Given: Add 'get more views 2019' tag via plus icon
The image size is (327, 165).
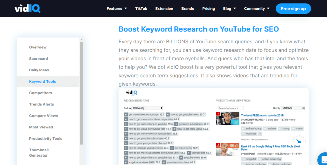Looking at the screenshot, I should coord(126,162).
